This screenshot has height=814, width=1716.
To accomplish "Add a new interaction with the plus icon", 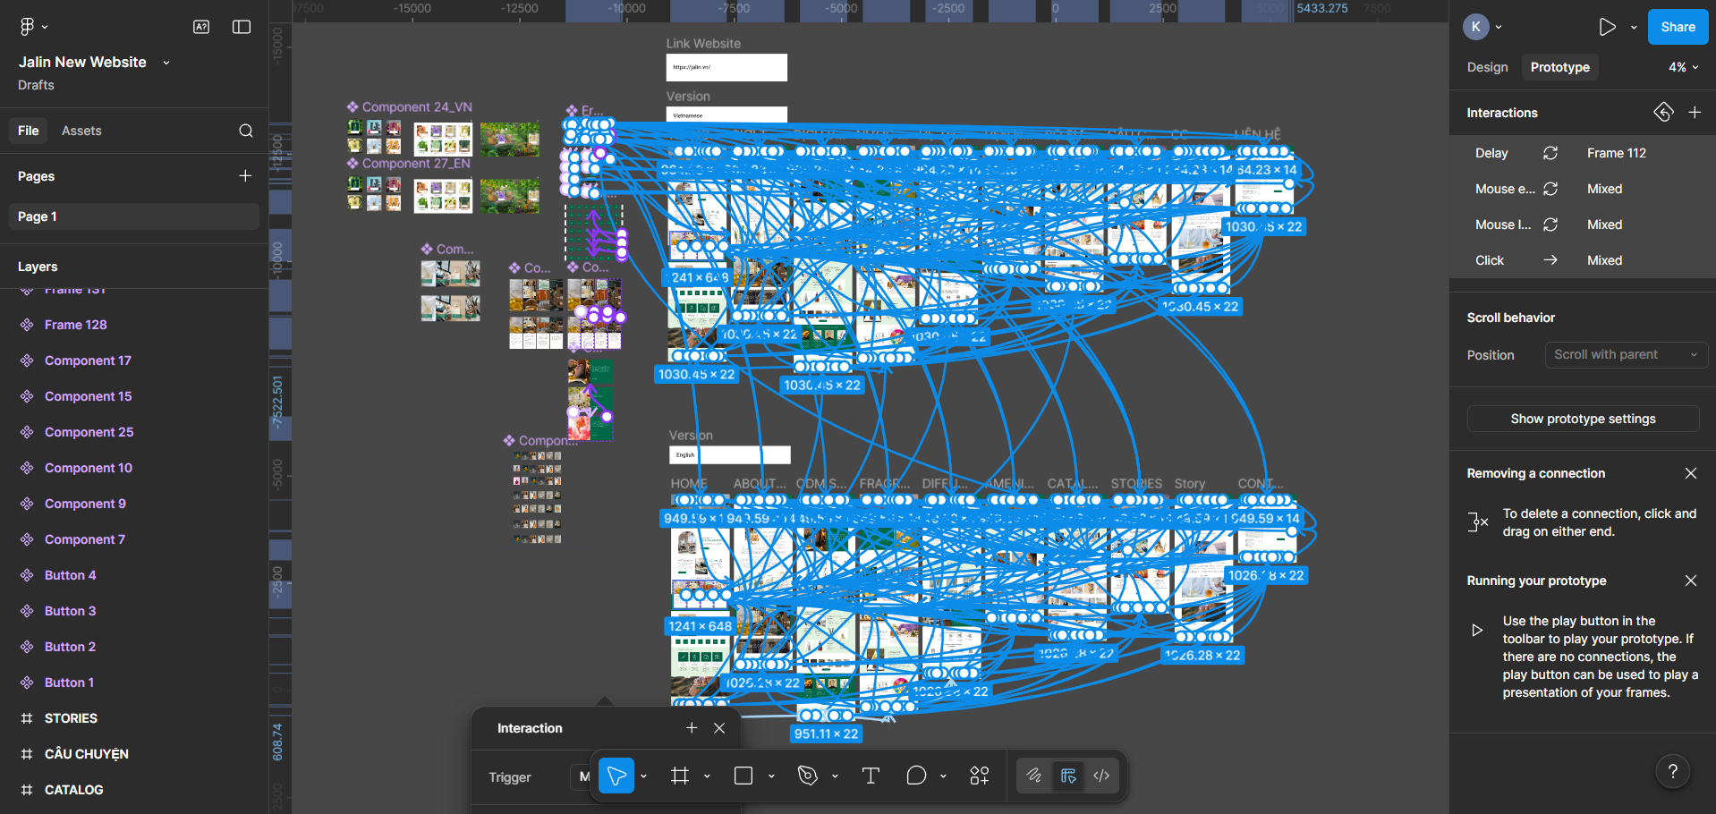I will tap(1695, 112).
